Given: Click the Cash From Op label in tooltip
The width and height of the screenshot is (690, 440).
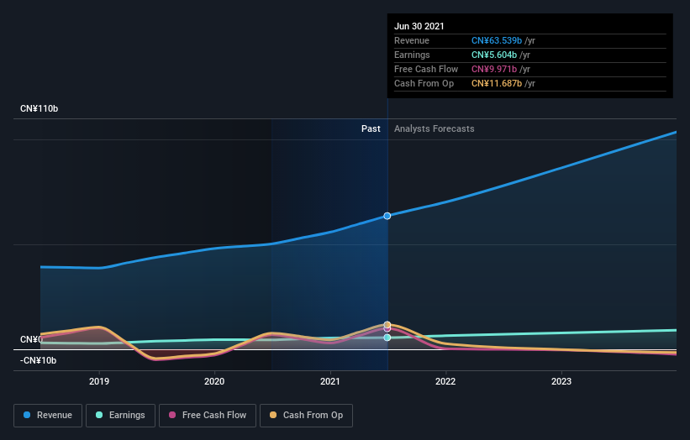Looking at the screenshot, I should (x=424, y=83).
